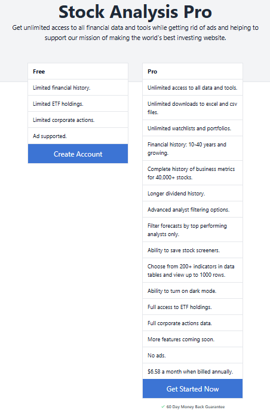The width and height of the screenshot is (270, 413).
Task: Click Ability to save stock screeners row
Action: 192,250
